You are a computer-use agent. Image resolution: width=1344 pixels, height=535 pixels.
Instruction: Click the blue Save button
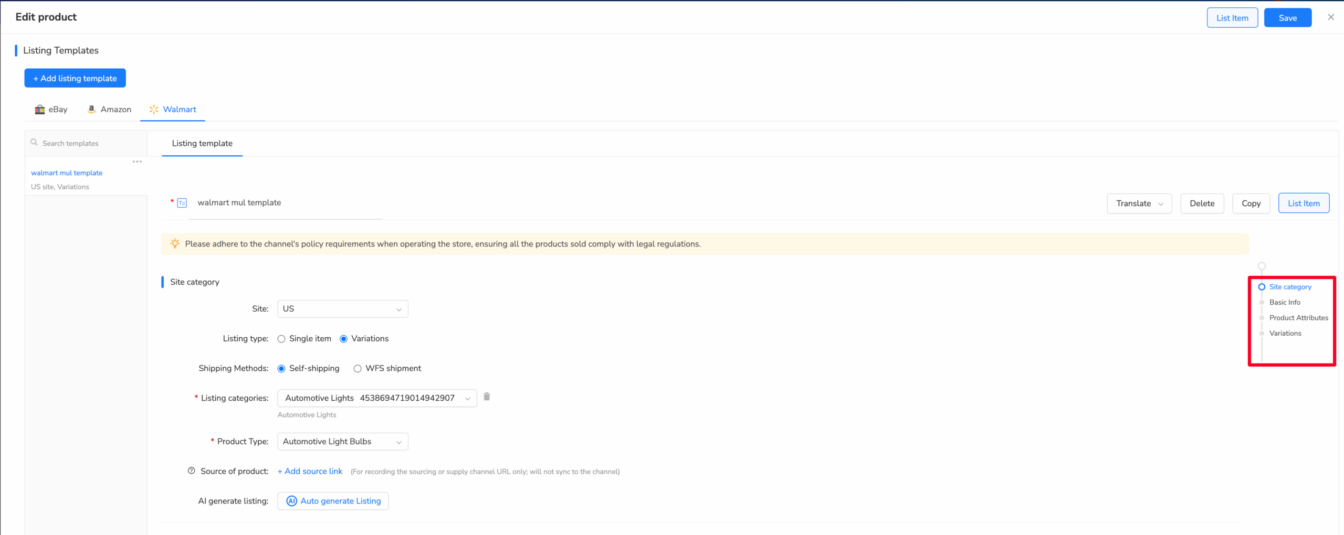(1288, 18)
